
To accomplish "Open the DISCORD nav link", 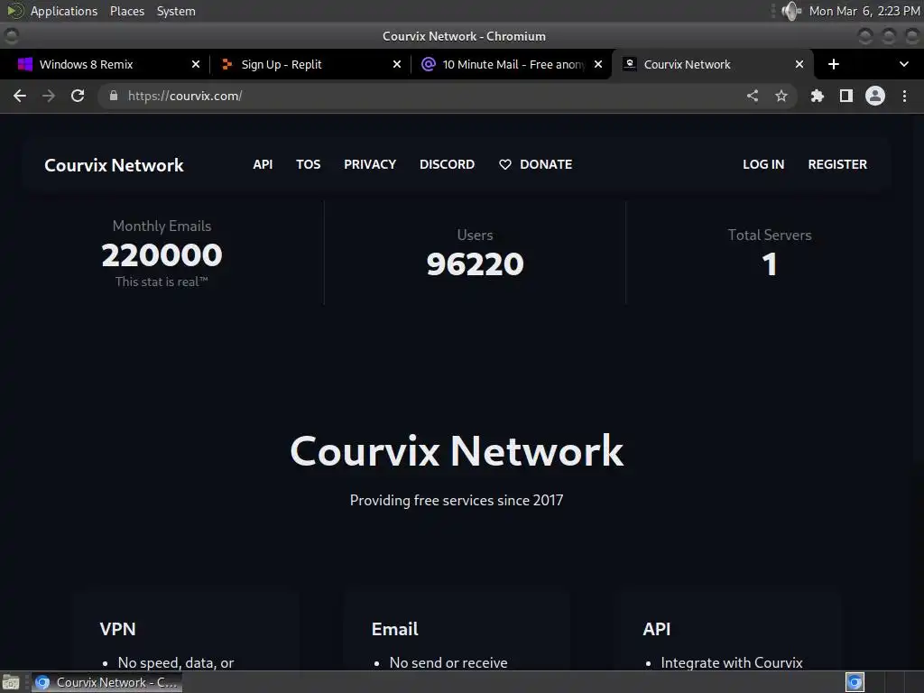I will tap(448, 164).
